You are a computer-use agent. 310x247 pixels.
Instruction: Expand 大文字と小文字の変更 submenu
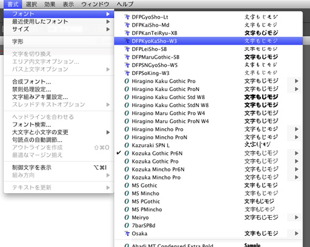(59, 132)
